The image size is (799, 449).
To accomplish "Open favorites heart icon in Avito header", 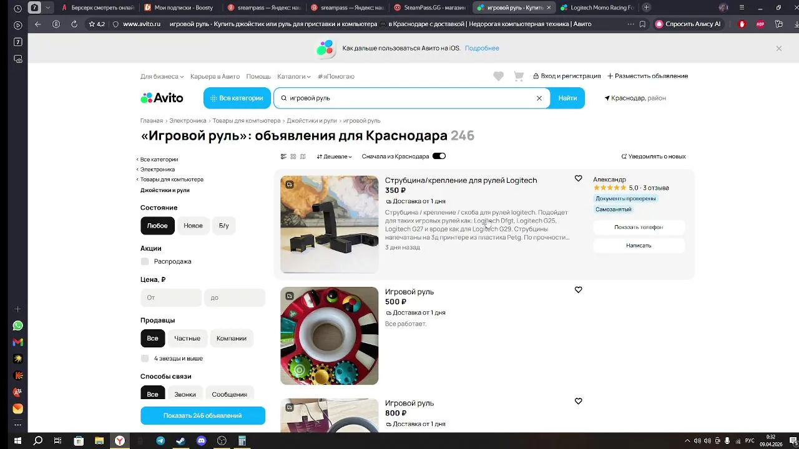I will 498,76.
